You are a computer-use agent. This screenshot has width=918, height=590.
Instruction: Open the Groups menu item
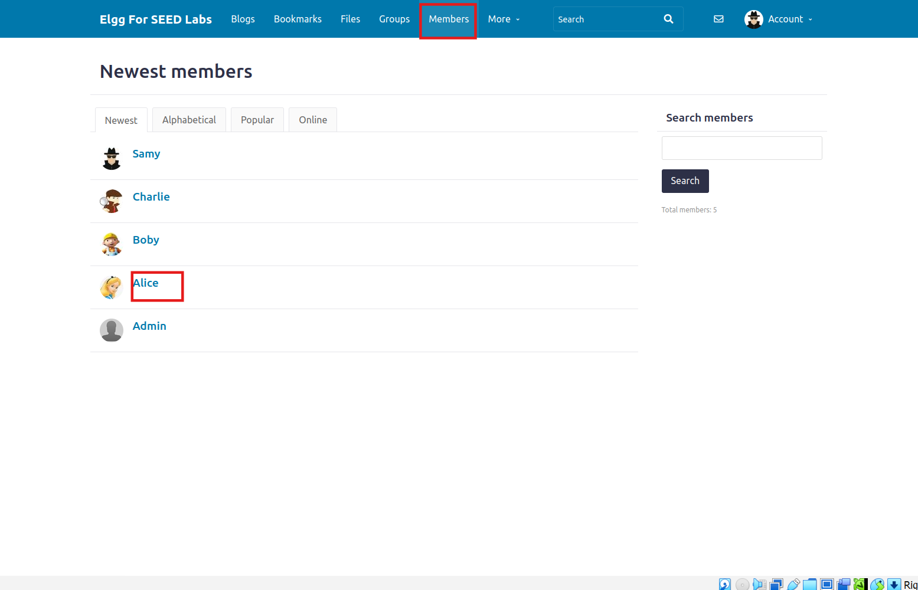point(394,19)
